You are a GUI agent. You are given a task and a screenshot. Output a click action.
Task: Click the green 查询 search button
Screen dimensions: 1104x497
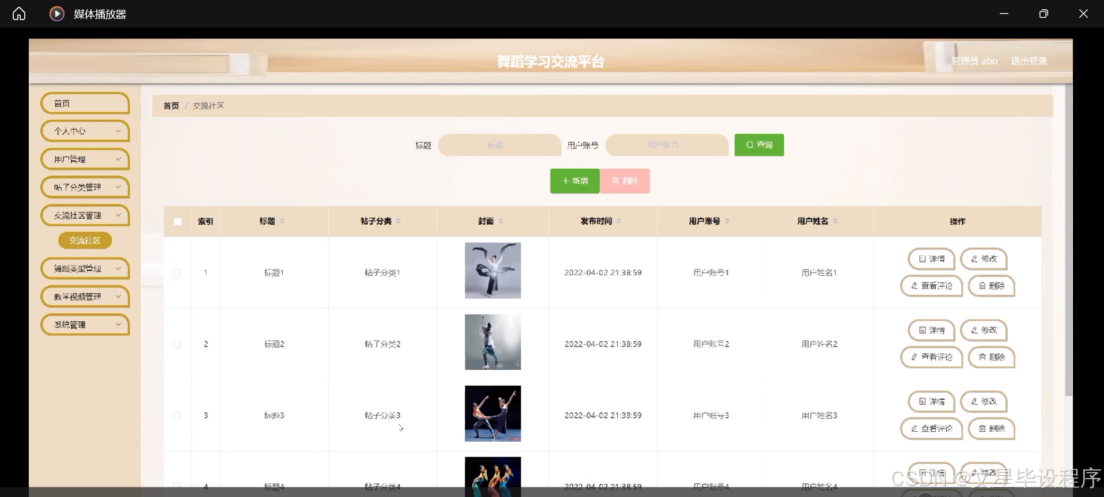tap(759, 145)
